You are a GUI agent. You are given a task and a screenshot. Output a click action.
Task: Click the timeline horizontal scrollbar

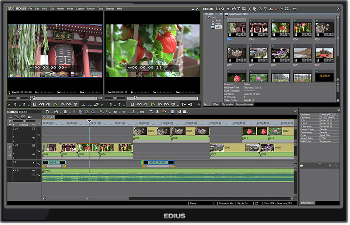pos(87,198)
